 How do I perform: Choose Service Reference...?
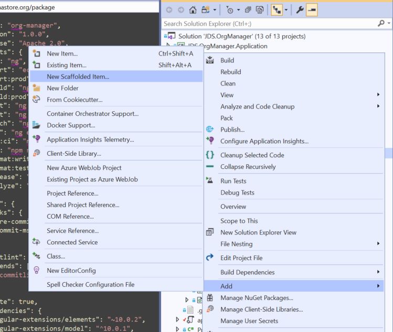(116, 231)
